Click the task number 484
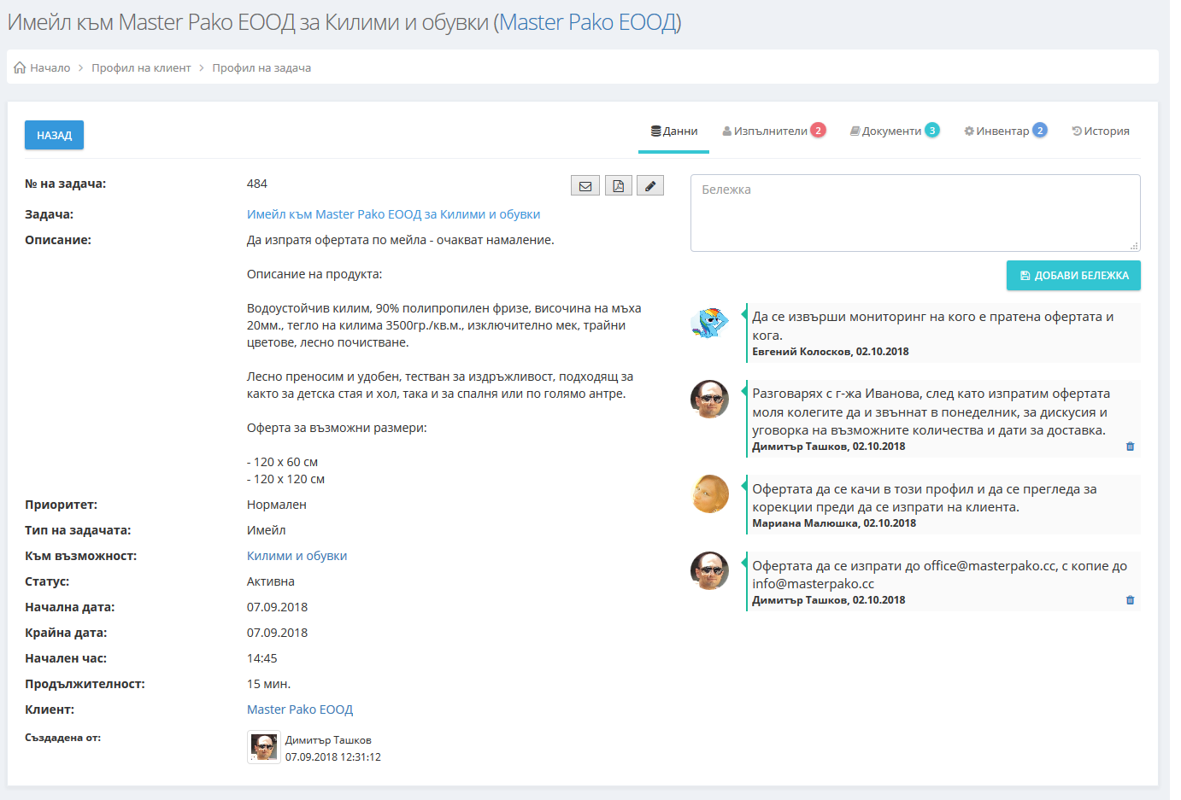This screenshot has width=1181, height=800. coord(257,184)
